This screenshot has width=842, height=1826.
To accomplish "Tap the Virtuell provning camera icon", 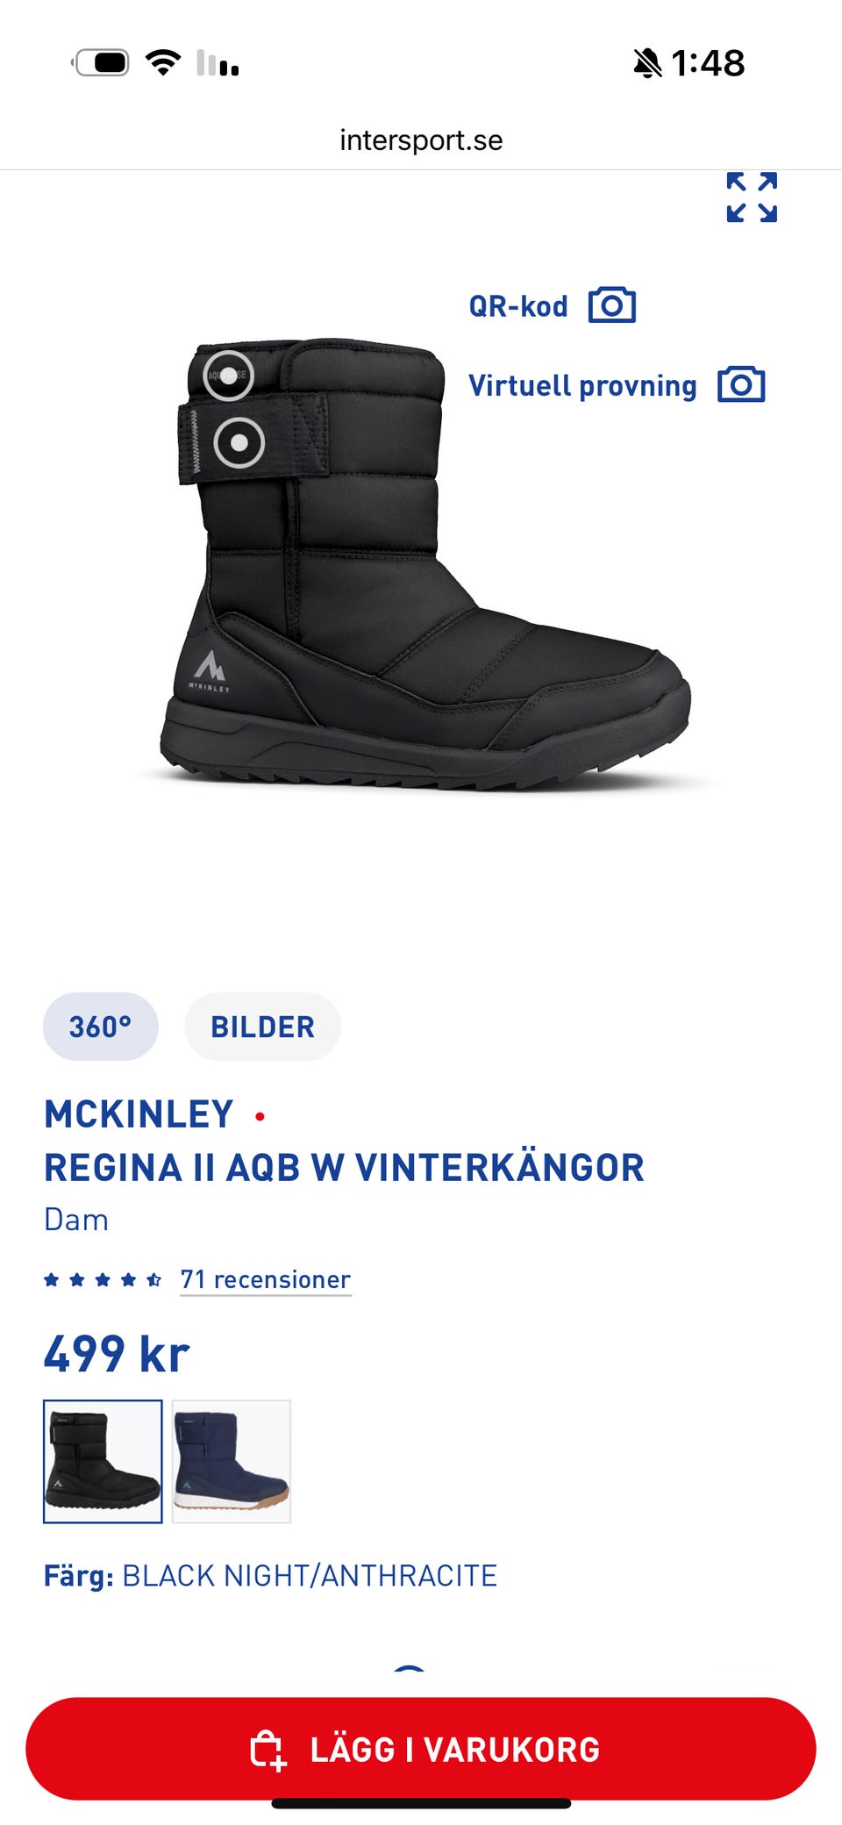I will click(x=741, y=384).
